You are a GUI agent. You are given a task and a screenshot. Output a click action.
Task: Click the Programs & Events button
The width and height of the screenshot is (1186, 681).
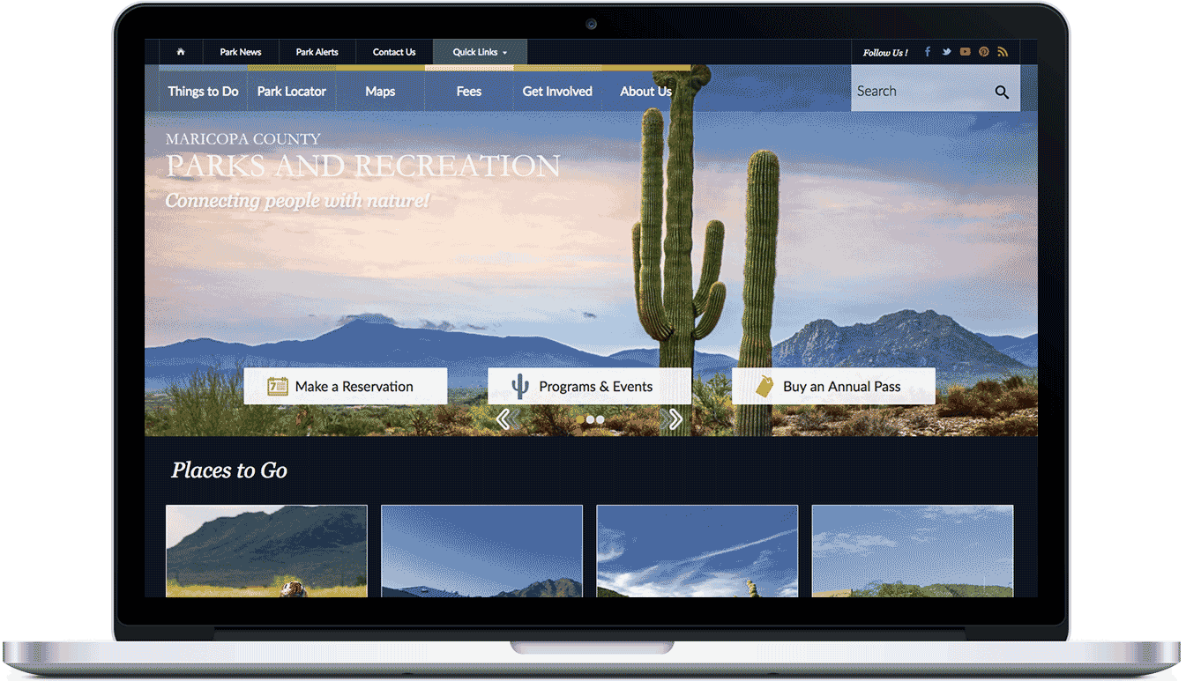click(589, 386)
